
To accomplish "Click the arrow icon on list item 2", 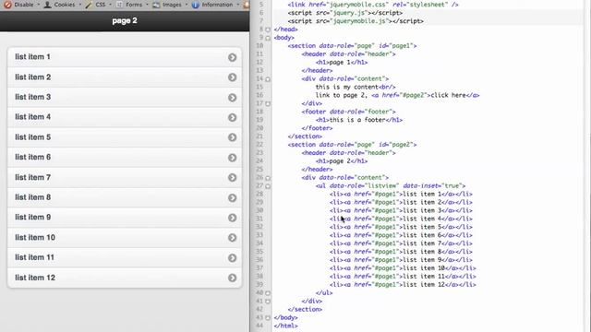I will coord(232,77).
